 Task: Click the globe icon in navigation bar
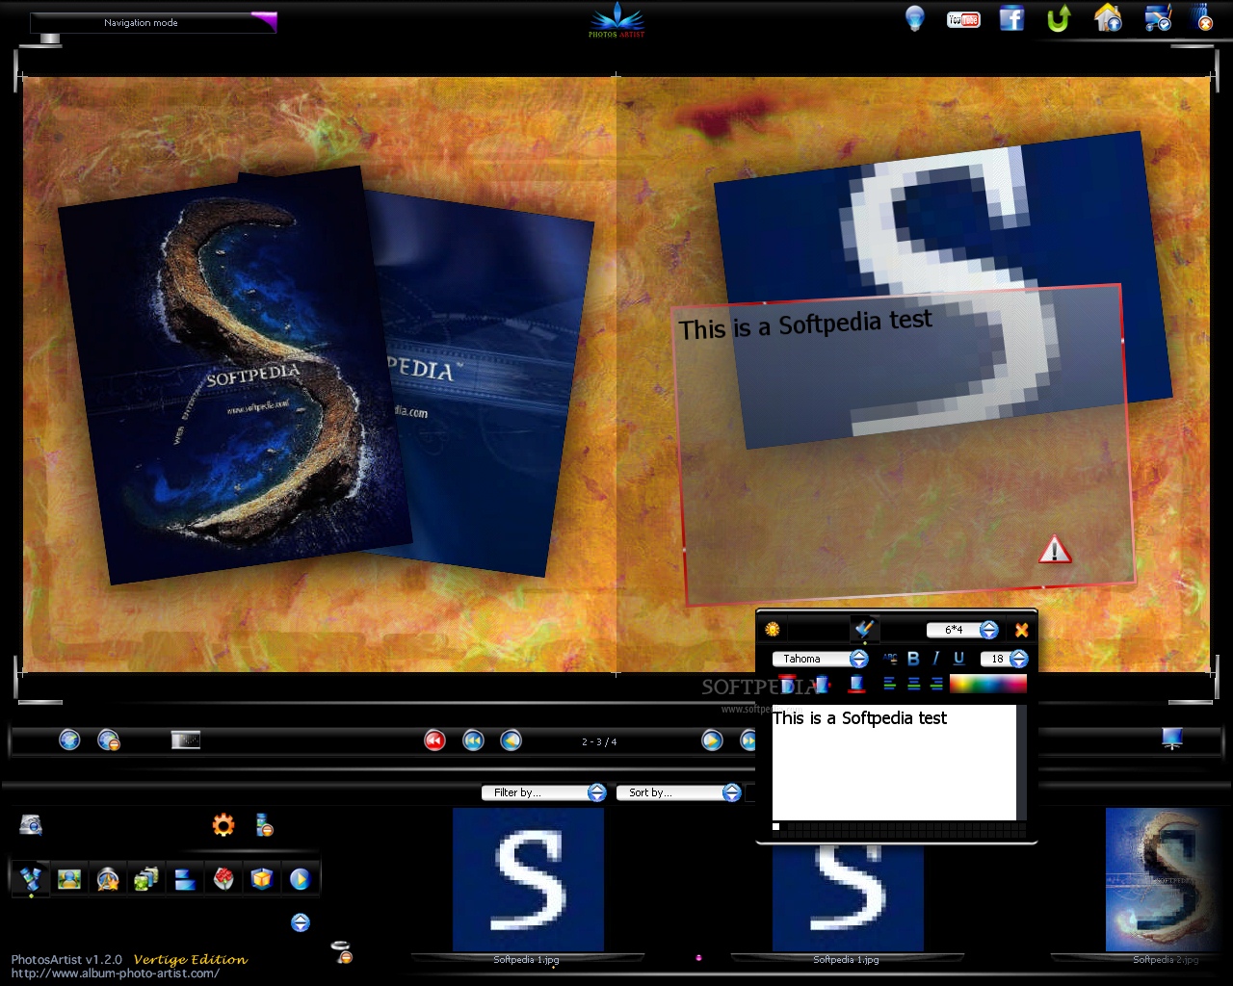tap(69, 739)
